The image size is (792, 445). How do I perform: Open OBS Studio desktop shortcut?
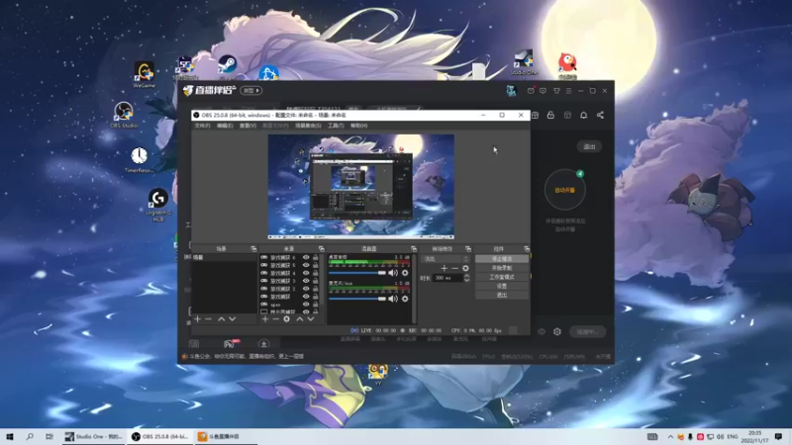pos(123,115)
